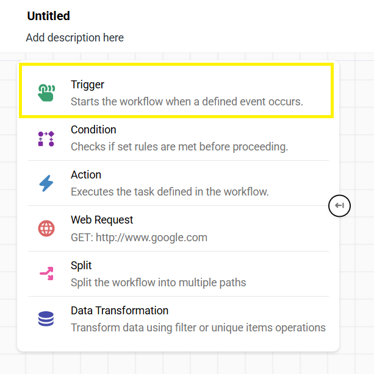Click the 'Executes the task' description text
Image resolution: width=374 pixels, height=374 pixels.
(170, 192)
